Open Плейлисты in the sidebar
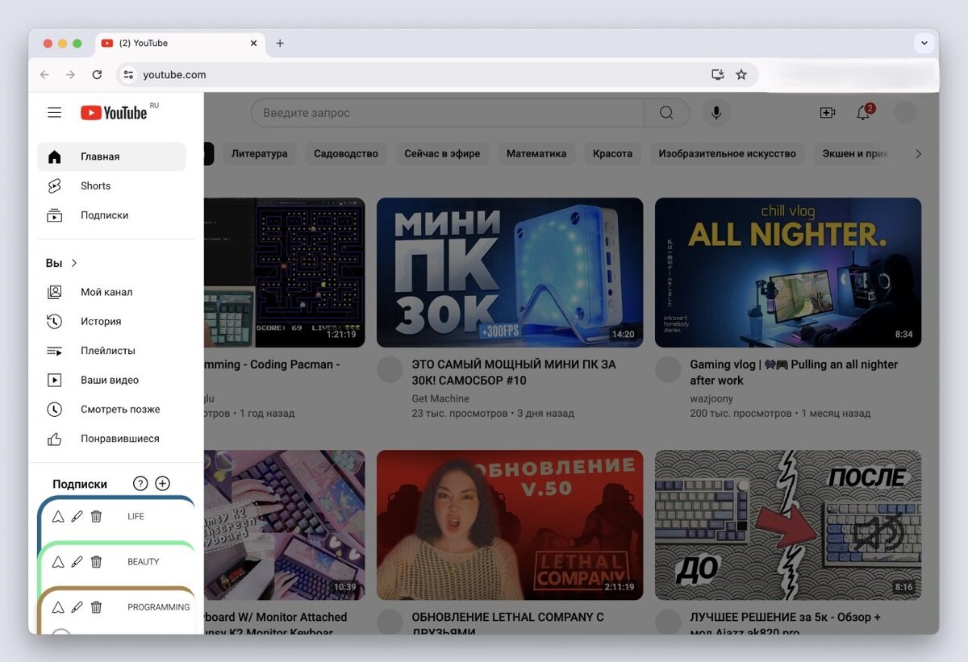This screenshot has width=968, height=662. pyautogui.click(x=111, y=351)
